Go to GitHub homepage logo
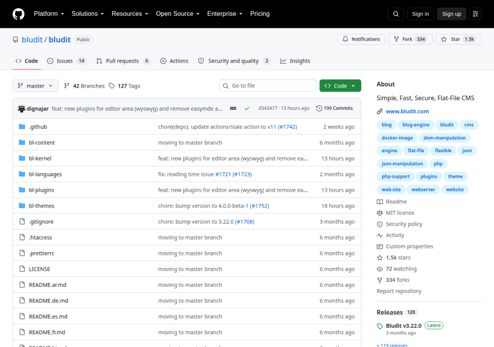 point(18,14)
